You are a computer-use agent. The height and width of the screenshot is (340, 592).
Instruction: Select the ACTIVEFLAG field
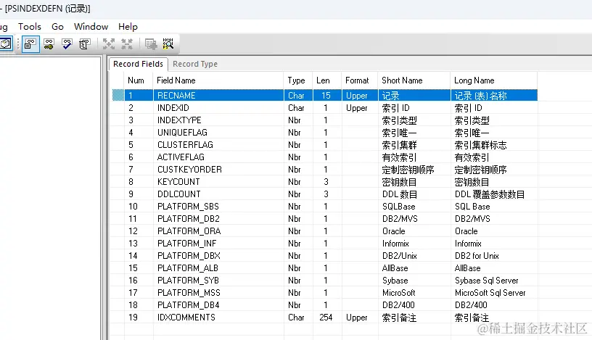coord(181,157)
